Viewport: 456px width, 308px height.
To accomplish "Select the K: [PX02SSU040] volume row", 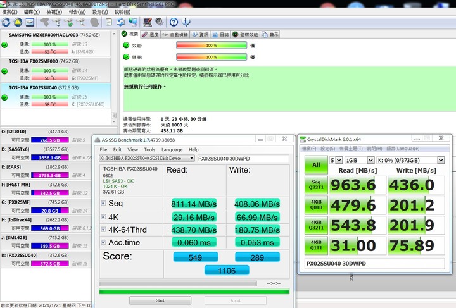I will click(45, 259).
